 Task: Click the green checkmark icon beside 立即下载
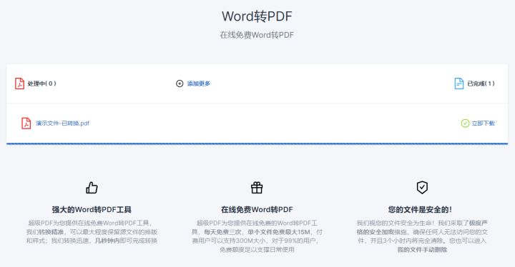coord(465,124)
